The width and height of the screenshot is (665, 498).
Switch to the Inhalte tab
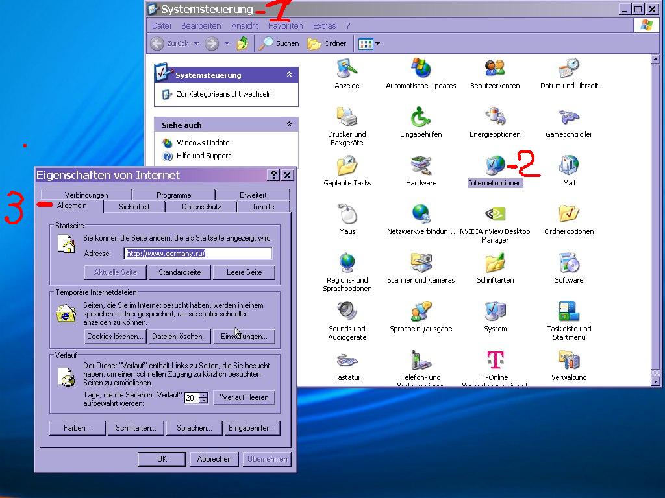264,207
